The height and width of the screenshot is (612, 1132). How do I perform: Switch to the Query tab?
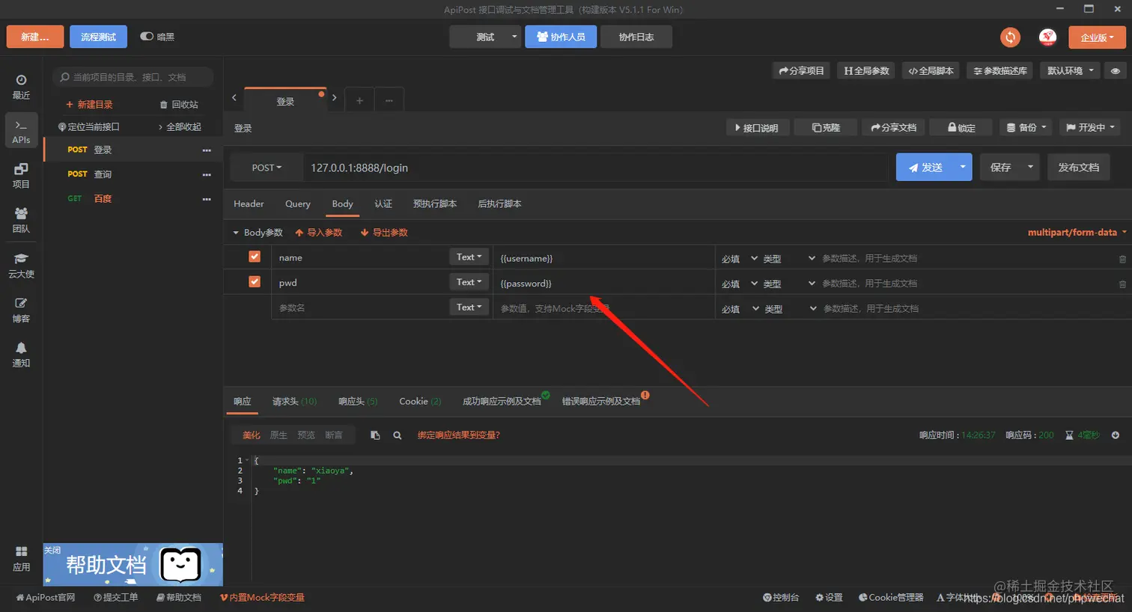(297, 204)
